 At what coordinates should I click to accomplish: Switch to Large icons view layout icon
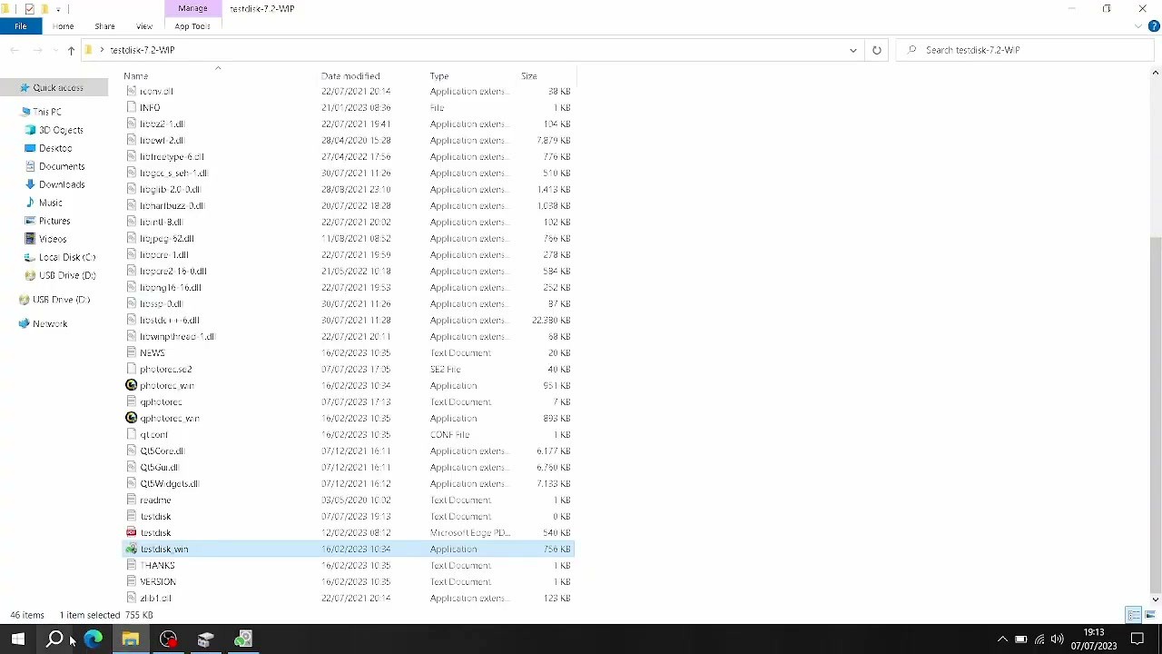[1149, 615]
